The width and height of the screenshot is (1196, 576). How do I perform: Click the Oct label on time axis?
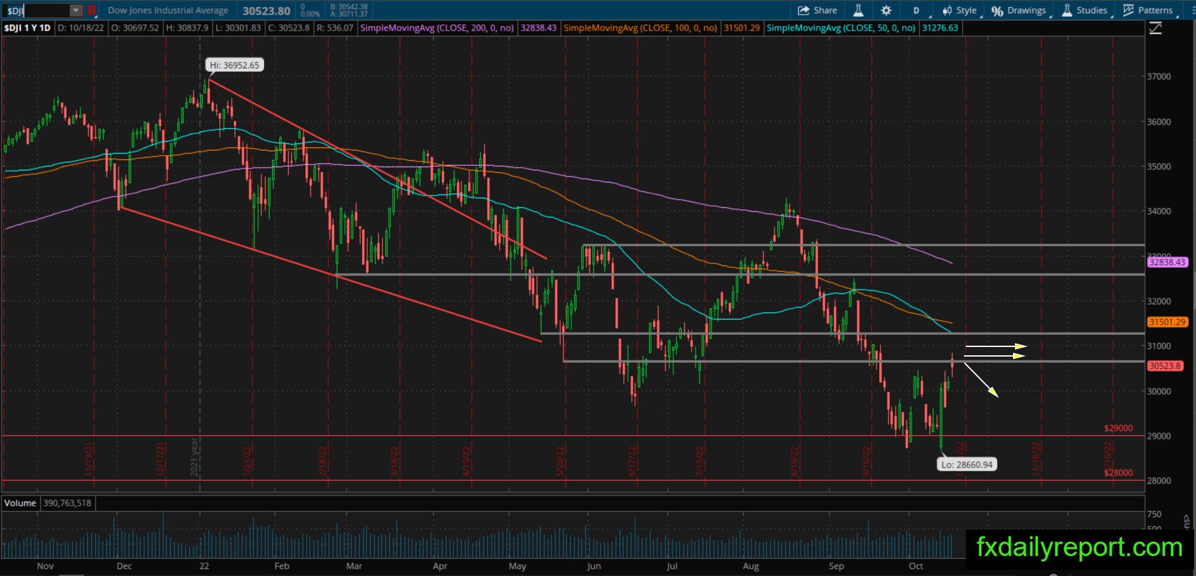click(916, 566)
